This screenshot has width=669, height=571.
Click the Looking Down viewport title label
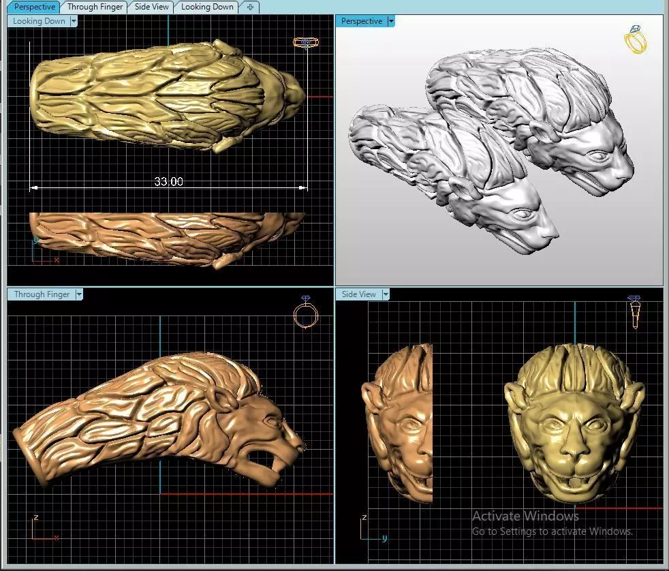[x=39, y=21]
